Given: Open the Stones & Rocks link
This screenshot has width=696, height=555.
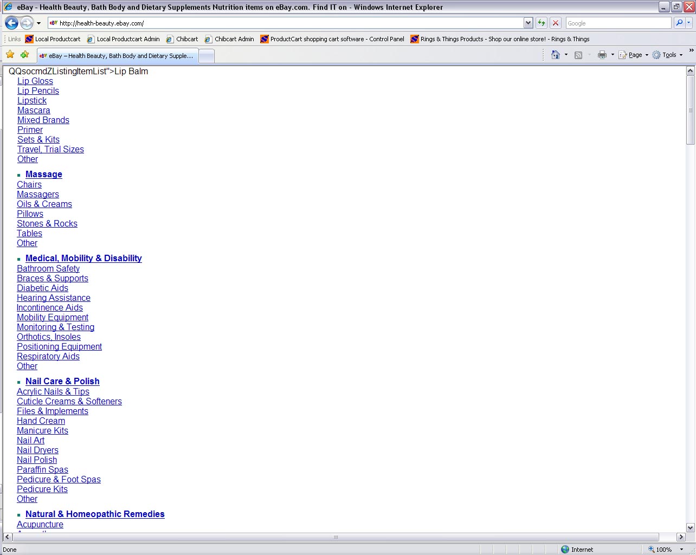Looking at the screenshot, I should pyautogui.click(x=47, y=224).
